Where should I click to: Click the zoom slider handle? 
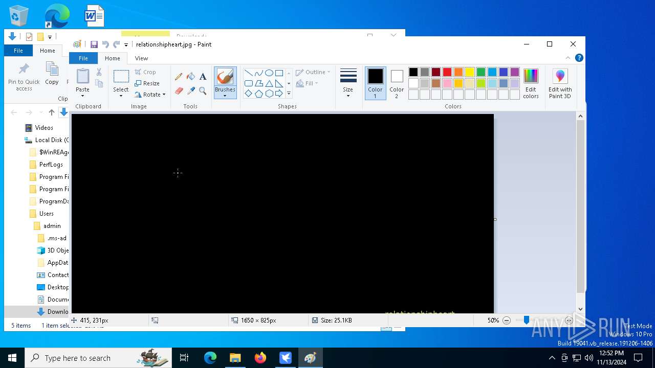click(527, 320)
